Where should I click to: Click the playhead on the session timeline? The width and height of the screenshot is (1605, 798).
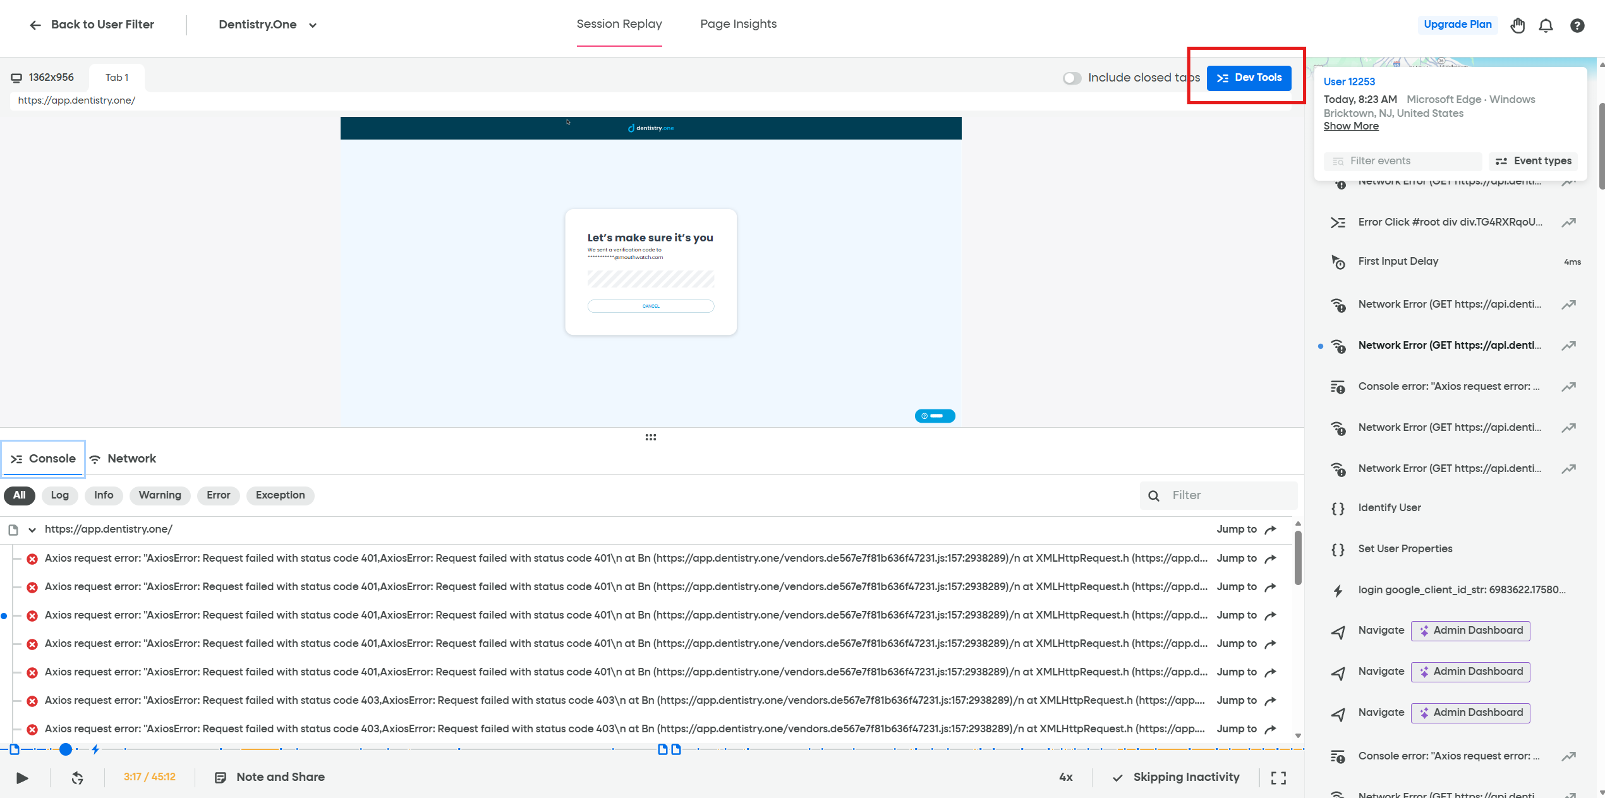(66, 749)
